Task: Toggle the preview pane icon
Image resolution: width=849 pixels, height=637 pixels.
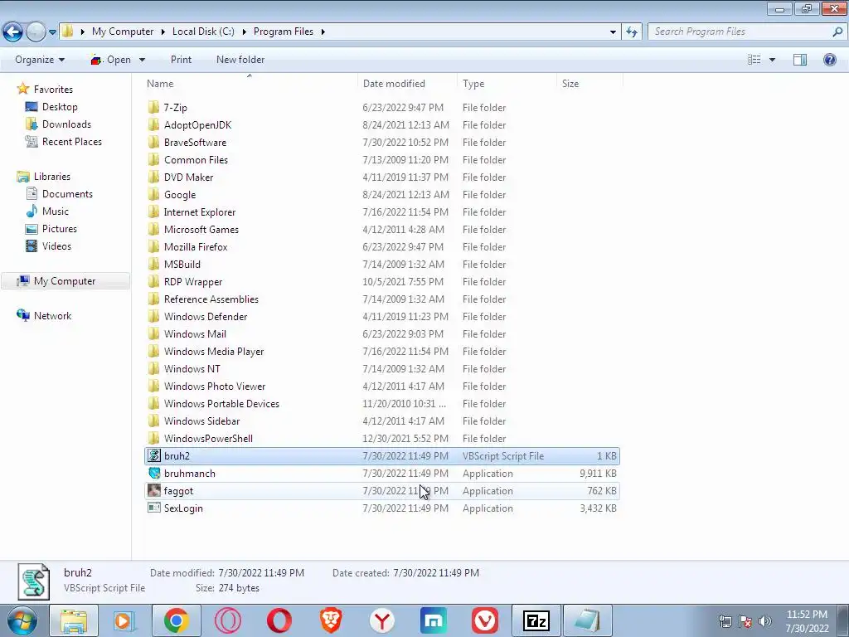Action: (x=800, y=60)
